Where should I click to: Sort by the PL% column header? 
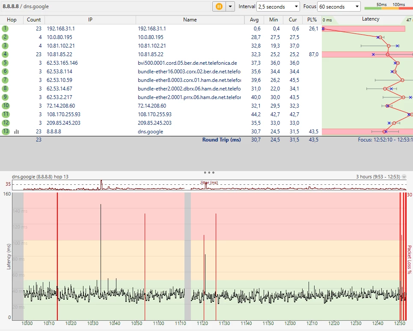[312, 20]
